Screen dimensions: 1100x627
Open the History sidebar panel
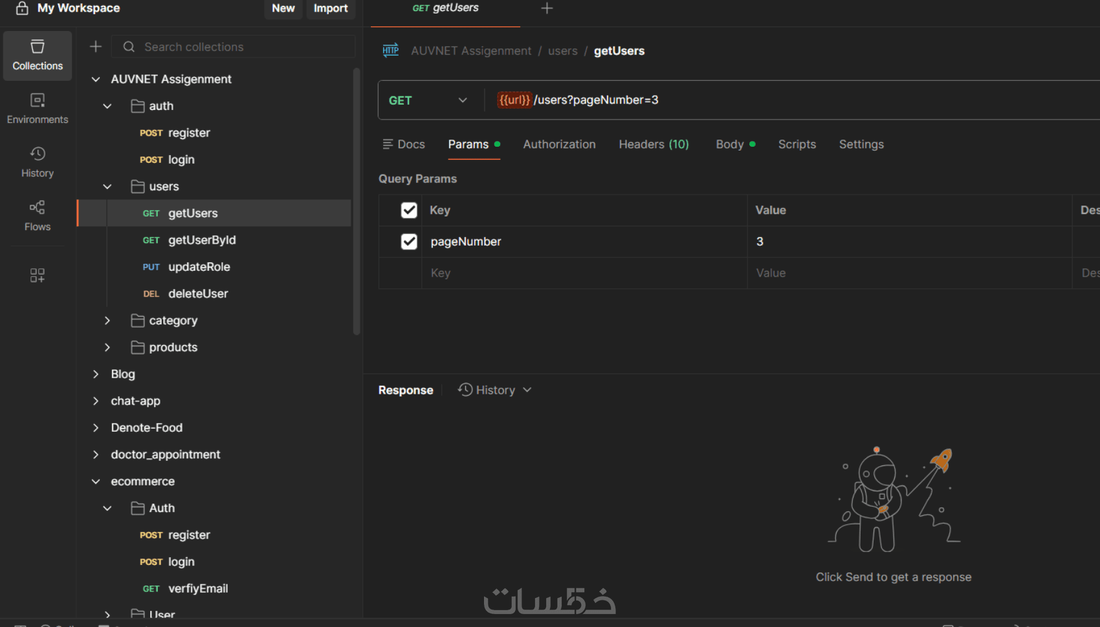(x=38, y=162)
